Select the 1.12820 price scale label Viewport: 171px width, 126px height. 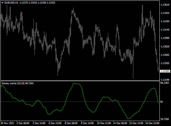coord(165,46)
